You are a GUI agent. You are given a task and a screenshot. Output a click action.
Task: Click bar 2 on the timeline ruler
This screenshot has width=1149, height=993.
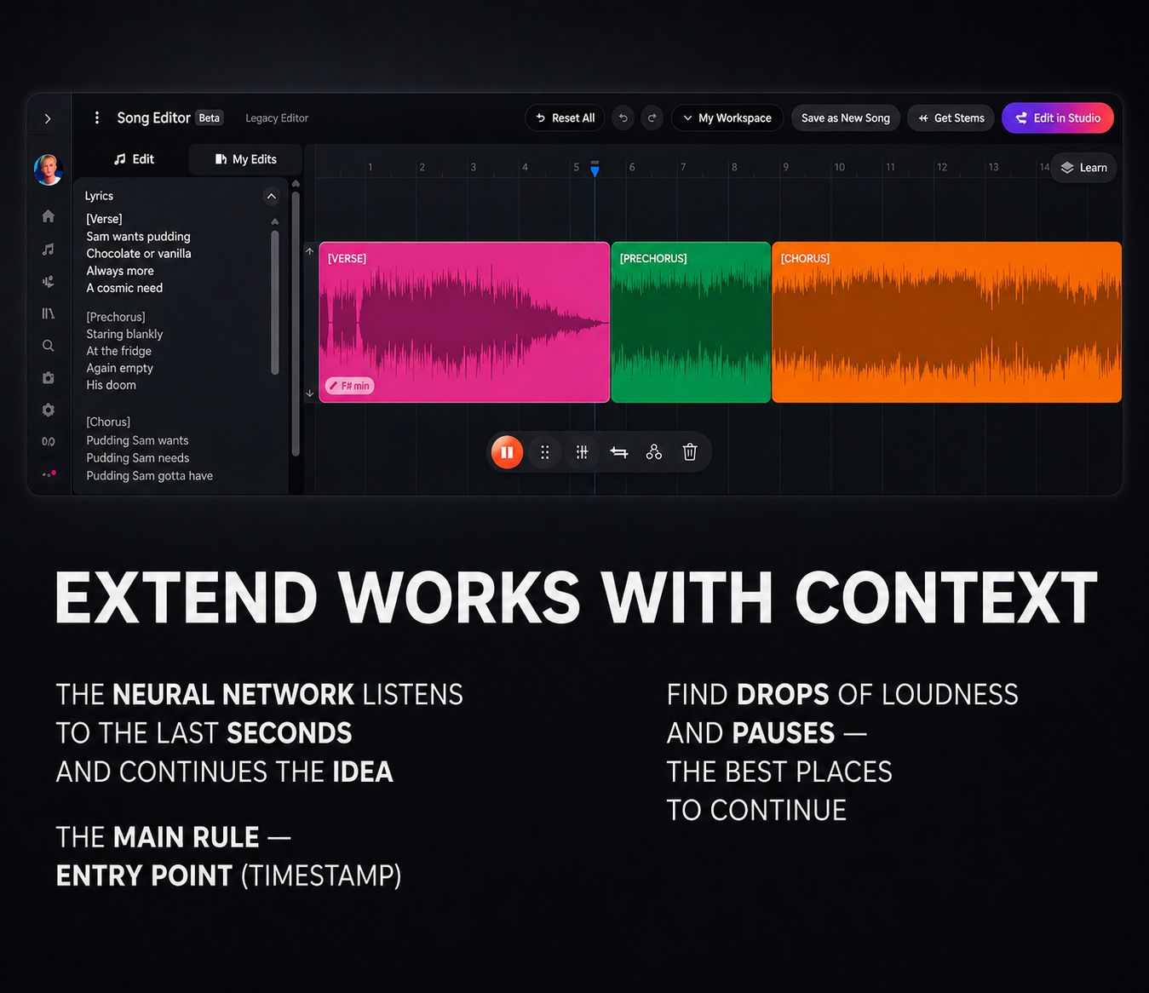[422, 167]
